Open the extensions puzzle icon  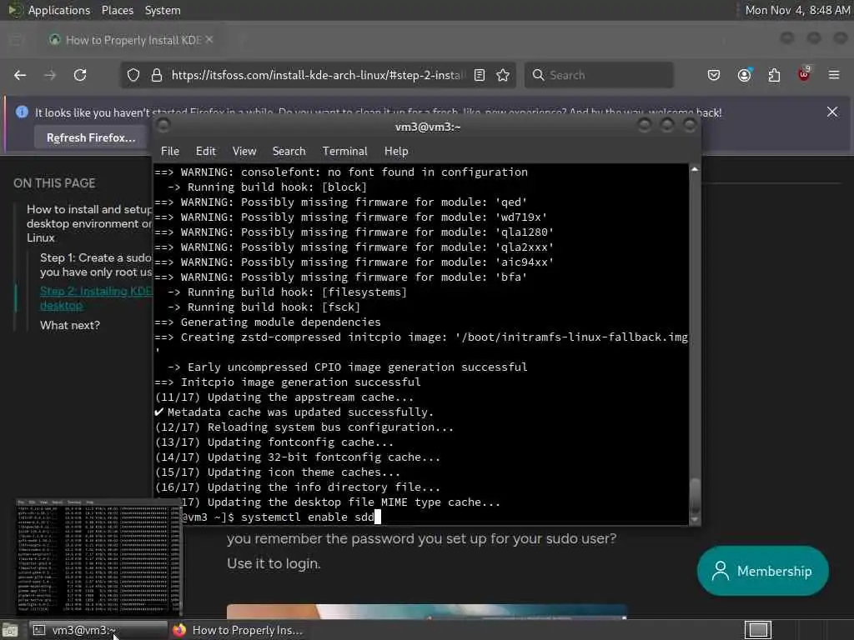click(774, 75)
